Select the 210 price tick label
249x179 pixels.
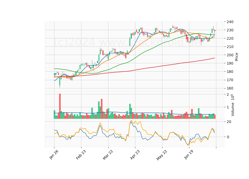pyautogui.click(x=230, y=47)
